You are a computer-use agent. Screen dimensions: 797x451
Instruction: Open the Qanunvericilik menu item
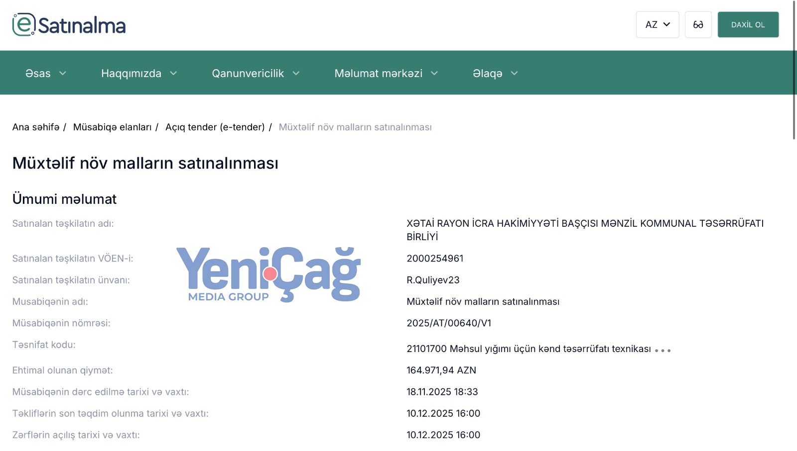tap(248, 74)
